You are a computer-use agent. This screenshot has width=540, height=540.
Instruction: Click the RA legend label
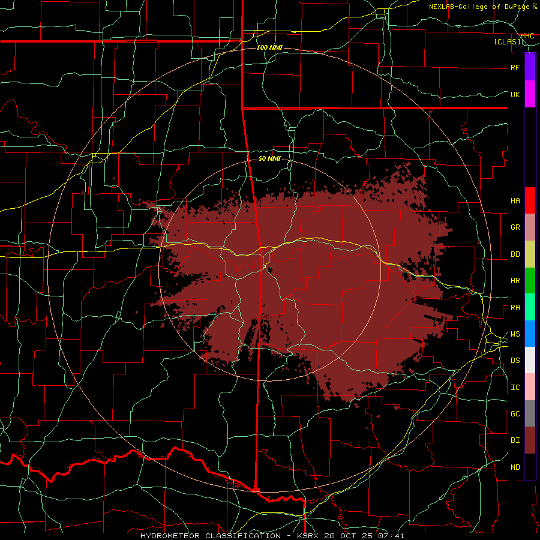tap(515, 308)
